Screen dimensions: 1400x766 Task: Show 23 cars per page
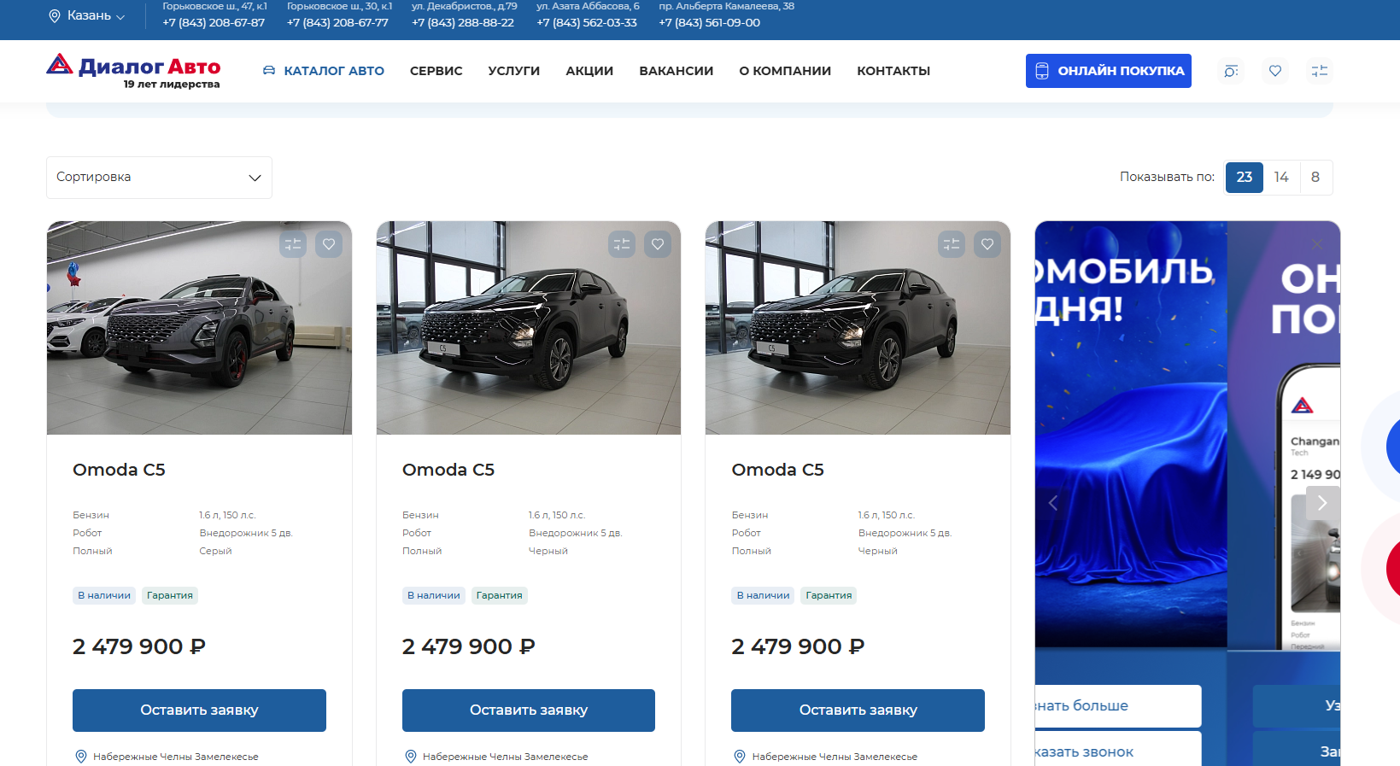click(1245, 178)
